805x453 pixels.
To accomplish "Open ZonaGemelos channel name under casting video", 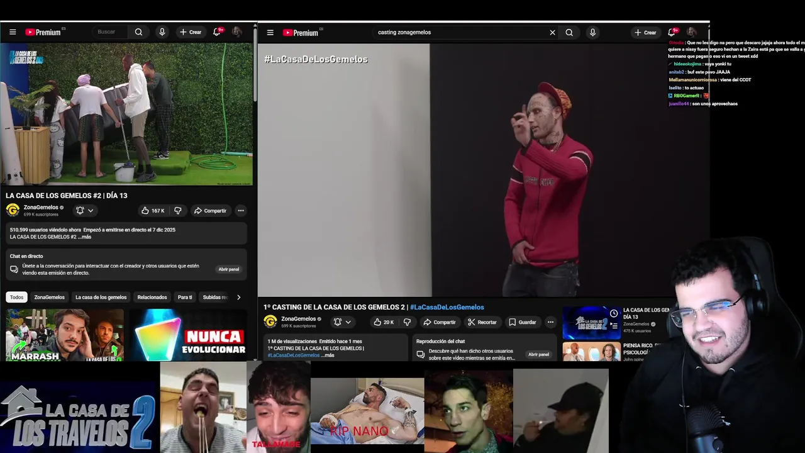I will pos(299,319).
